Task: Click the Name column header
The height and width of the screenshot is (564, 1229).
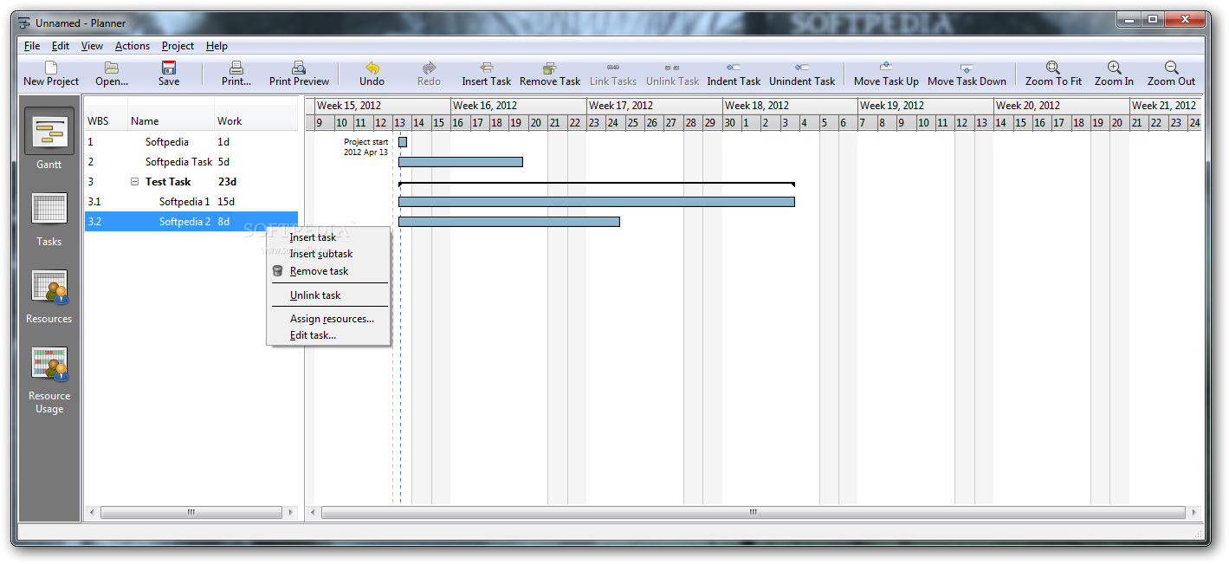Action: pyautogui.click(x=171, y=121)
